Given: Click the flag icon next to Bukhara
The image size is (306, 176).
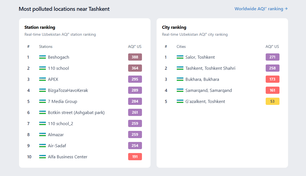Looking at the screenshot, I should click(180, 79).
